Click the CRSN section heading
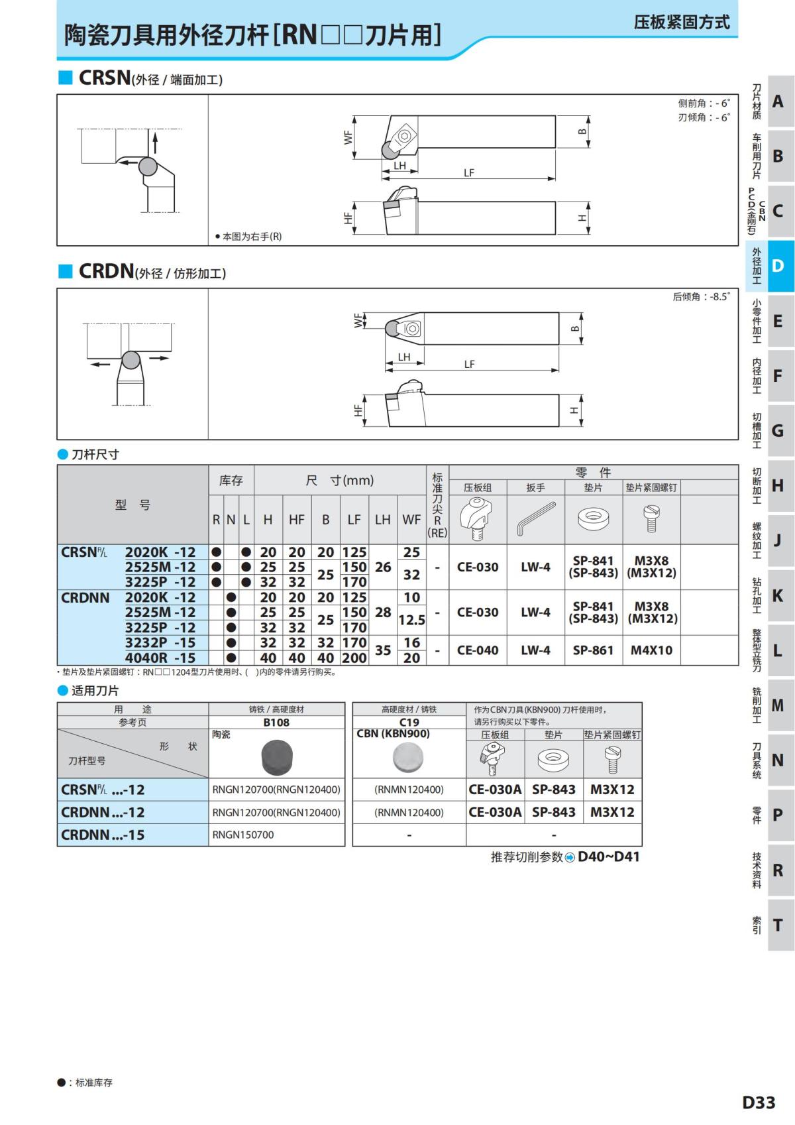The image size is (795, 1125). pyautogui.click(x=140, y=78)
